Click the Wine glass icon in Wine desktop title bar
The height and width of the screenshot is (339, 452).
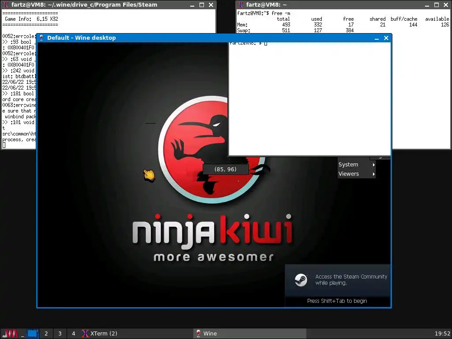41,38
